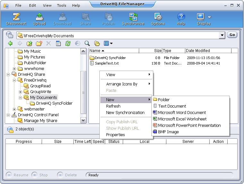This screenshot has height=184, width=244.
Task: Click Properties in the context menu
Action: [x=115, y=135]
